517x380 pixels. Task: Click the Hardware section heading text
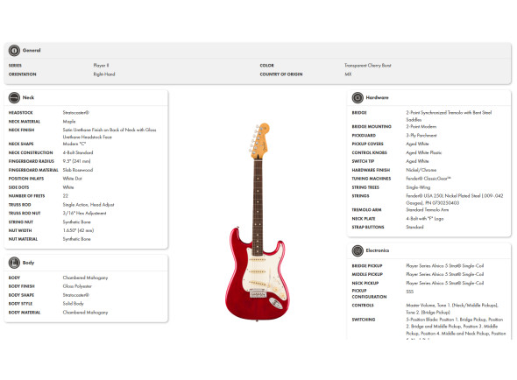point(377,97)
